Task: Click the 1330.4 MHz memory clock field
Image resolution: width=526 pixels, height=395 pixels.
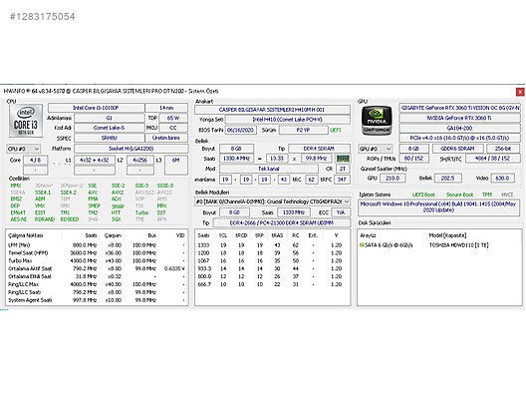Action: [236, 159]
